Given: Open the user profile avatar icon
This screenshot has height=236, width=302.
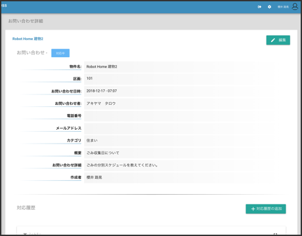Looking at the screenshot, I should pos(295,7).
